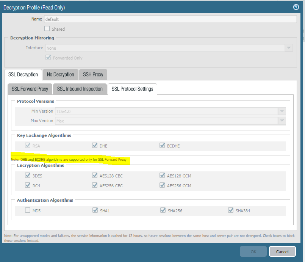Click the OK button

pos(253,251)
